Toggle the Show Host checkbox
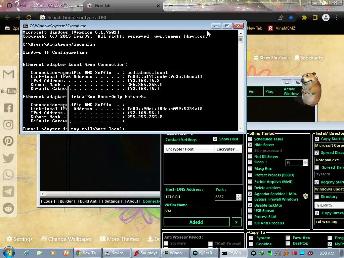 pyautogui.click(x=215, y=139)
